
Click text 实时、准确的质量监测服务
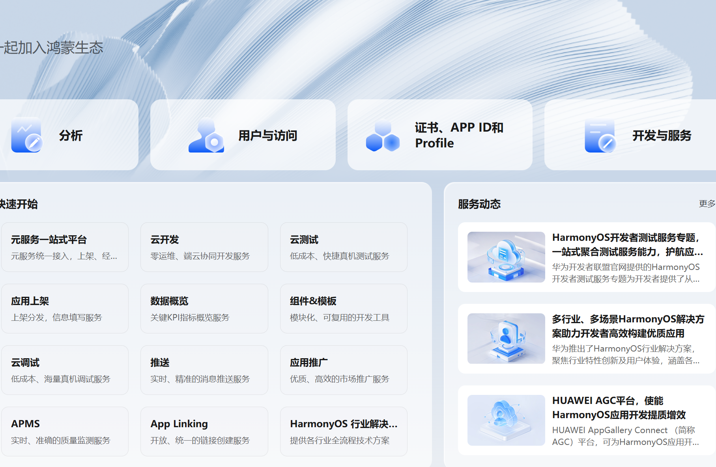coord(61,441)
